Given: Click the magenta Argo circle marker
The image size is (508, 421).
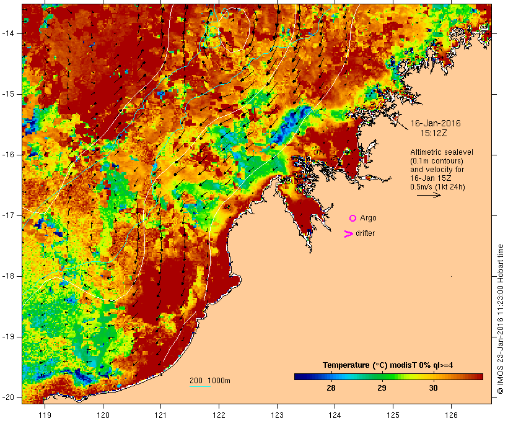Looking at the screenshot, I should [353, 218].
